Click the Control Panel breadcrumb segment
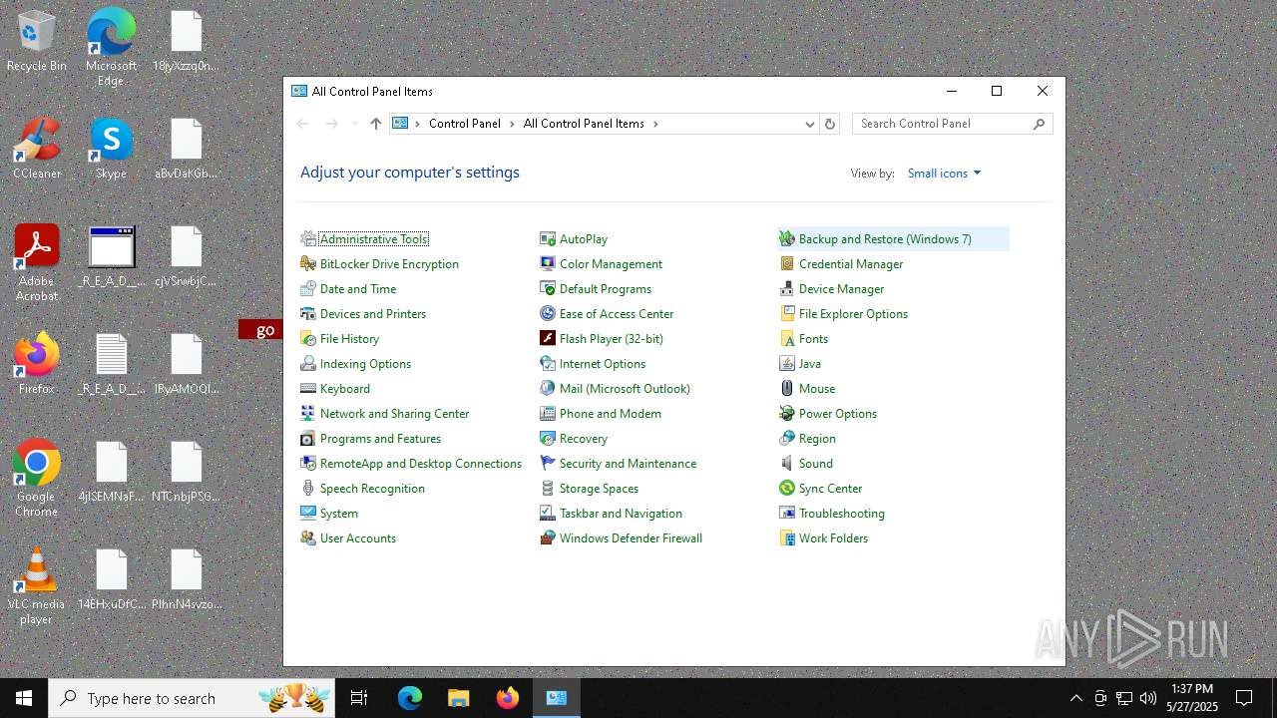The image size is (1277, 718). point(464,124)
